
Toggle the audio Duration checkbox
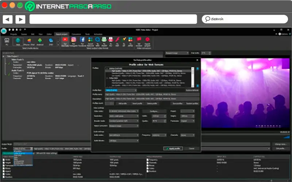click(x=147, y=171)
